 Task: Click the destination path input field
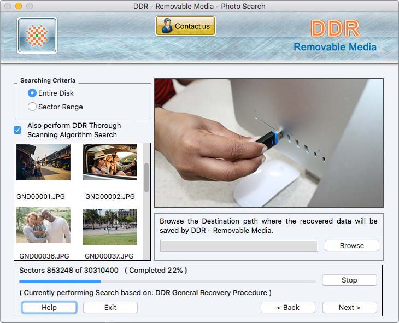click(x=239, y=246)
